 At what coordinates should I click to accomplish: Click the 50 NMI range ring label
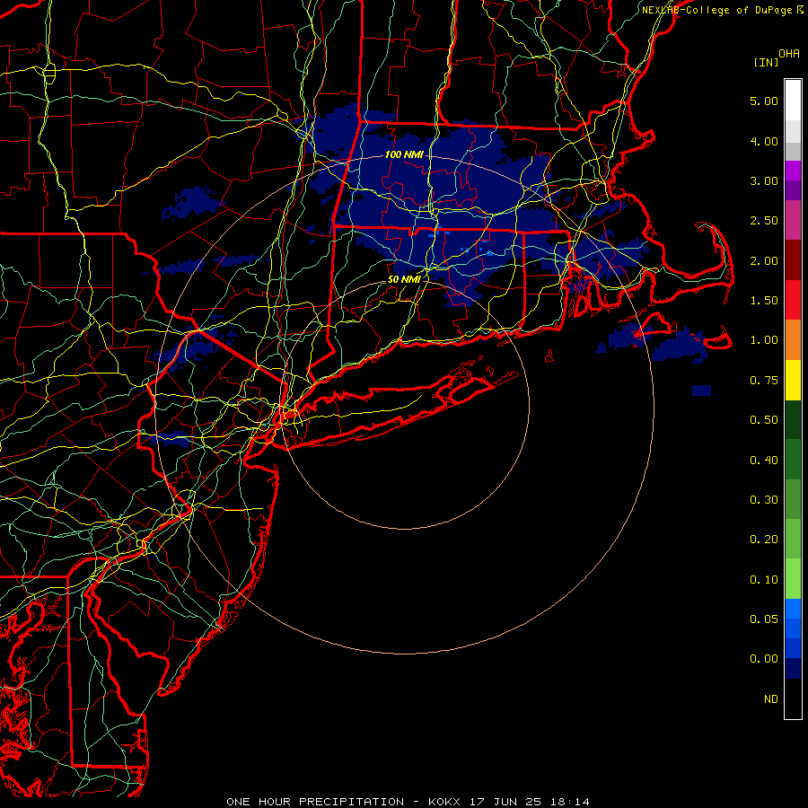coord(404,279)
